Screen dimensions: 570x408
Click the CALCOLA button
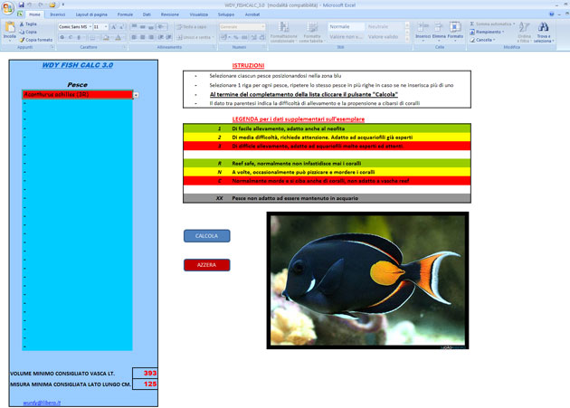207,236
